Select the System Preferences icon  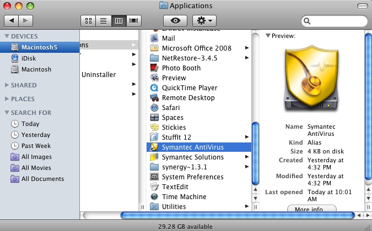tap(154, 177)
